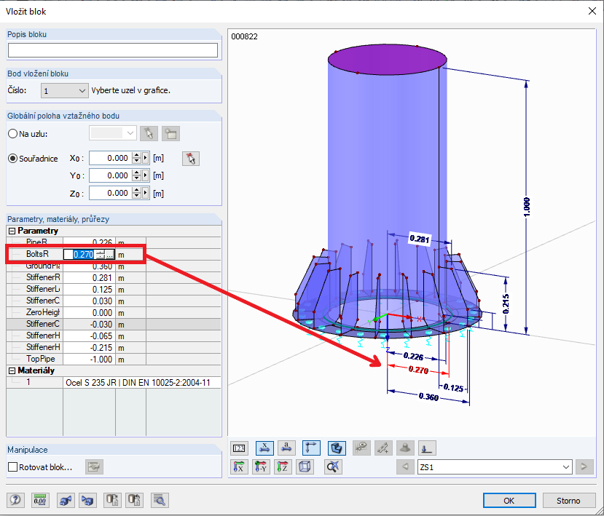Click the Y0 coordinate input field
Image resolution: width=604 pixels, height=516 pixels.
pyautogui.click(x=110, y=175)
